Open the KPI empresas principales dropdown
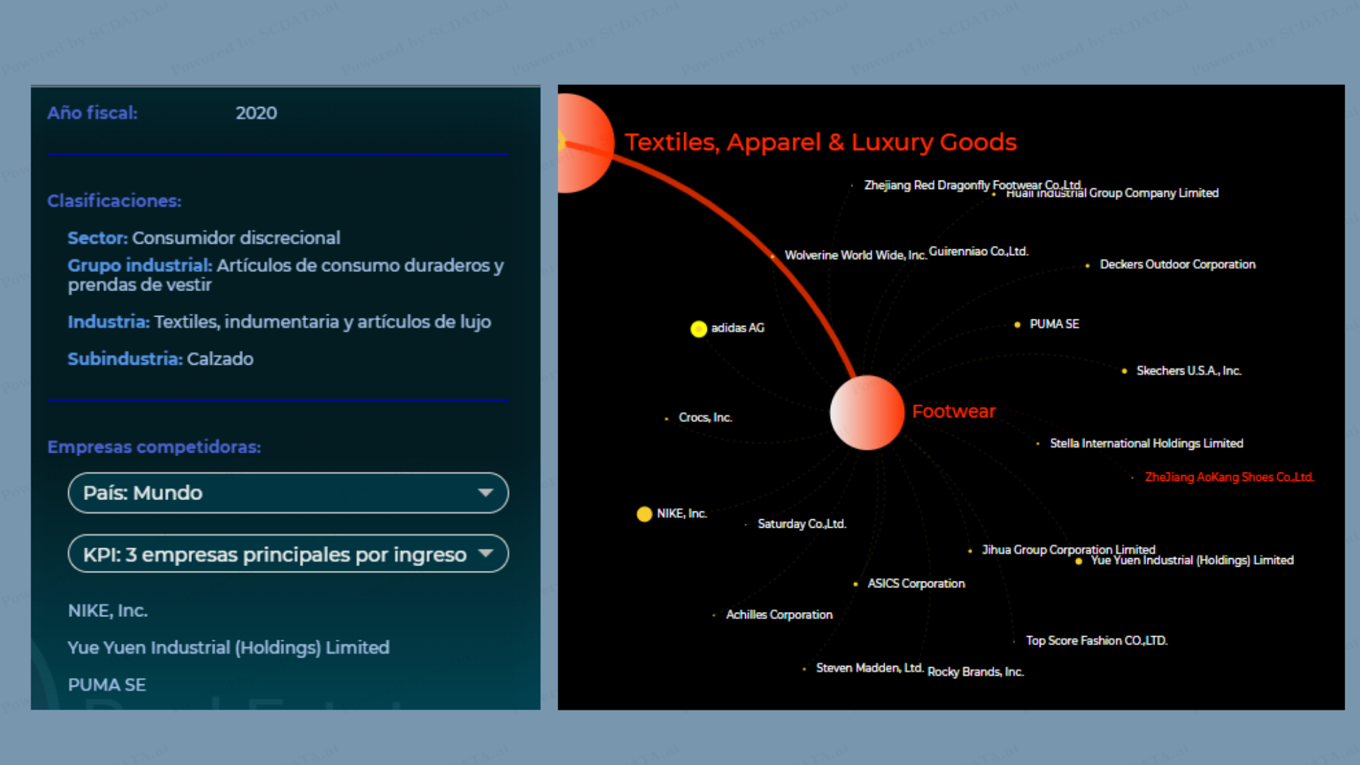Screen dimensions: 1360x765 (288, 553)
